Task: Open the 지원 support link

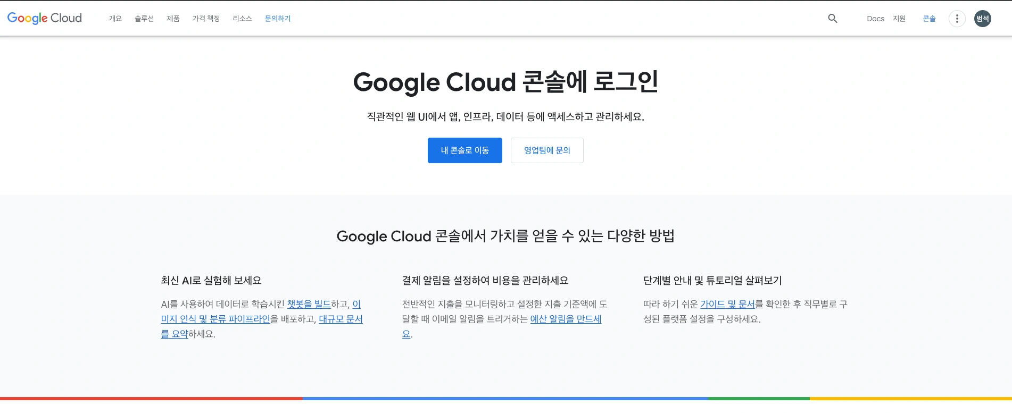Action: click(x=899, y=19)
